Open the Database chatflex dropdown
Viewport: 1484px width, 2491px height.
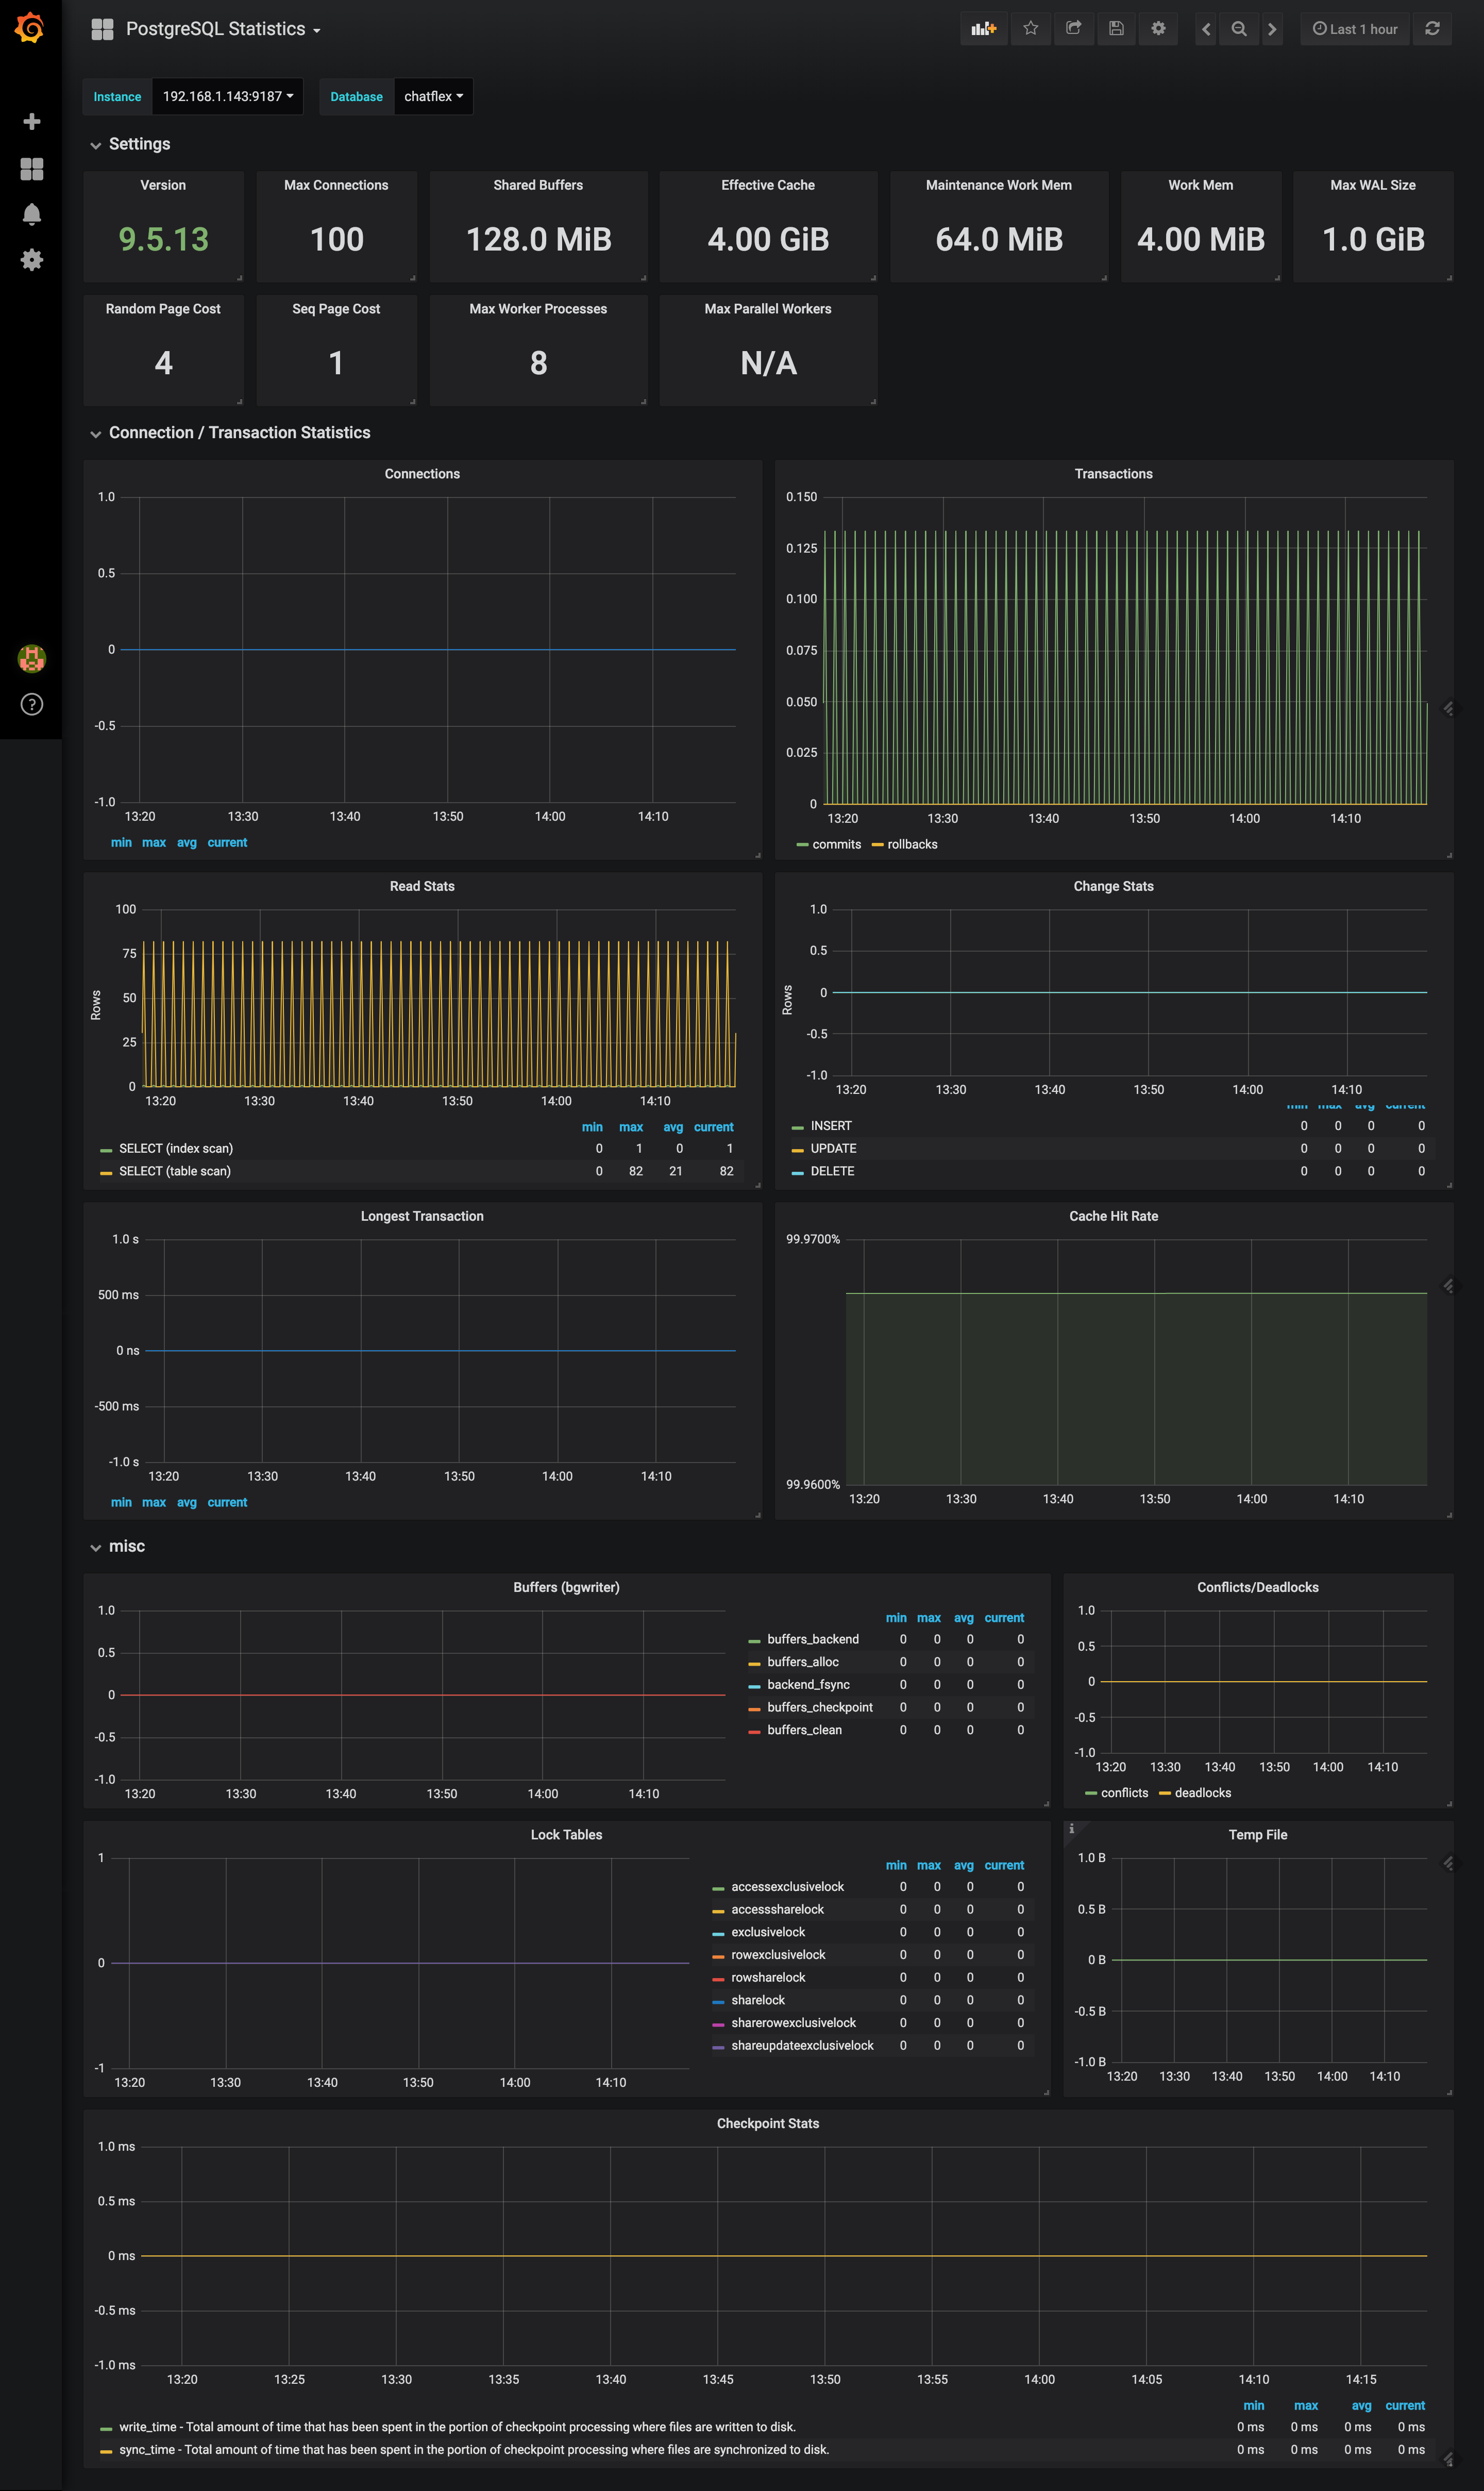[x=433, y=96]
